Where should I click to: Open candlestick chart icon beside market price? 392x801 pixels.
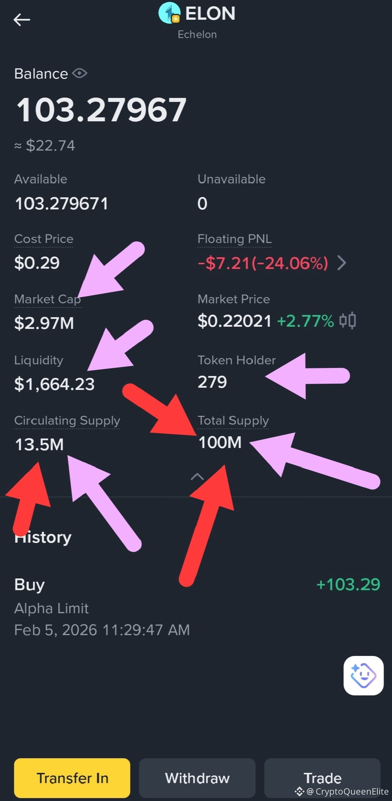[347, 321]
